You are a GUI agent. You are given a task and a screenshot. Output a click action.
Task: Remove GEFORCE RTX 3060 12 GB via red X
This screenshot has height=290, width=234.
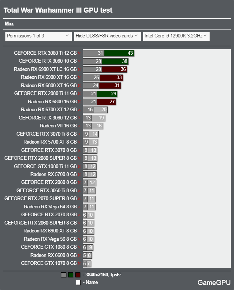79,118
